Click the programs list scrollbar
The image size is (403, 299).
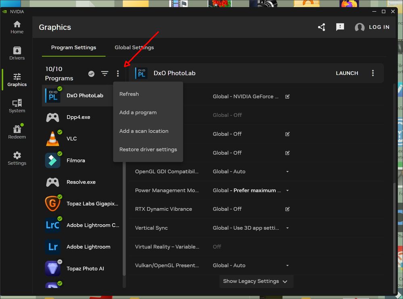pos(124,220)
